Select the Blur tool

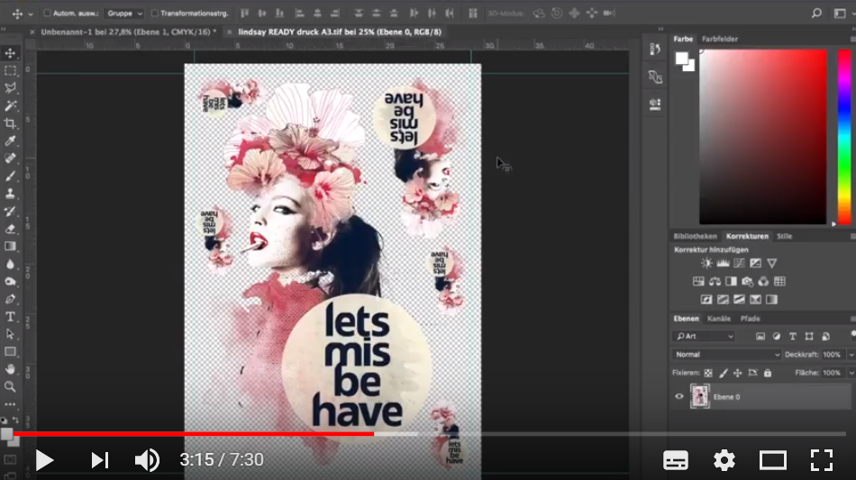coord(11,264)
